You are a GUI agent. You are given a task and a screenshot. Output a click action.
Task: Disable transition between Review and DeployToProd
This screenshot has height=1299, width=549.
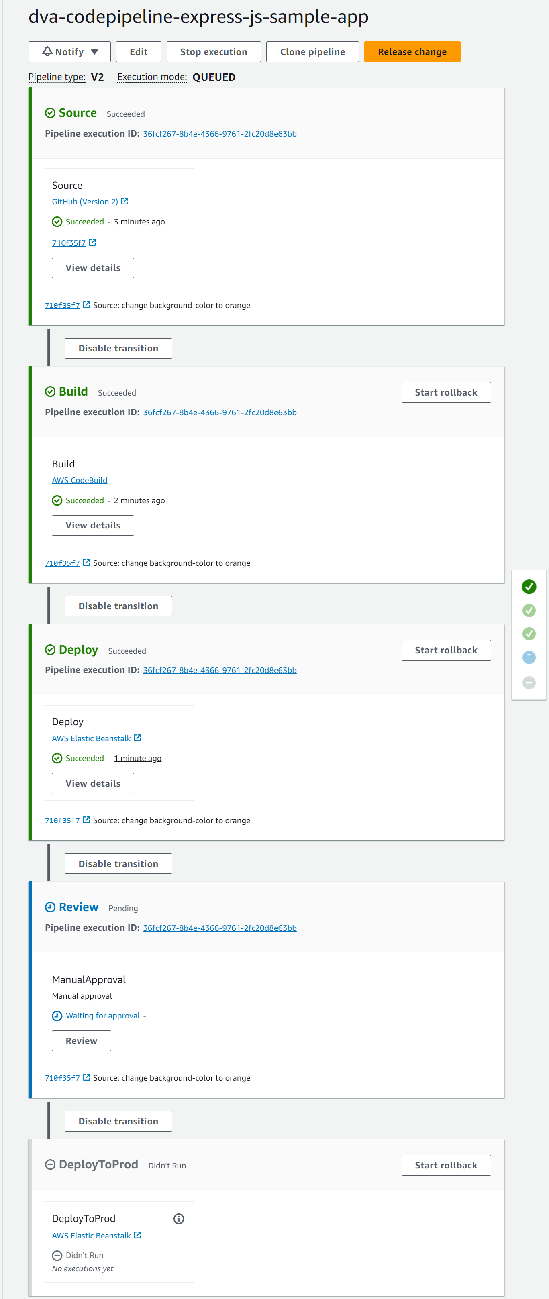[118, 1121]
